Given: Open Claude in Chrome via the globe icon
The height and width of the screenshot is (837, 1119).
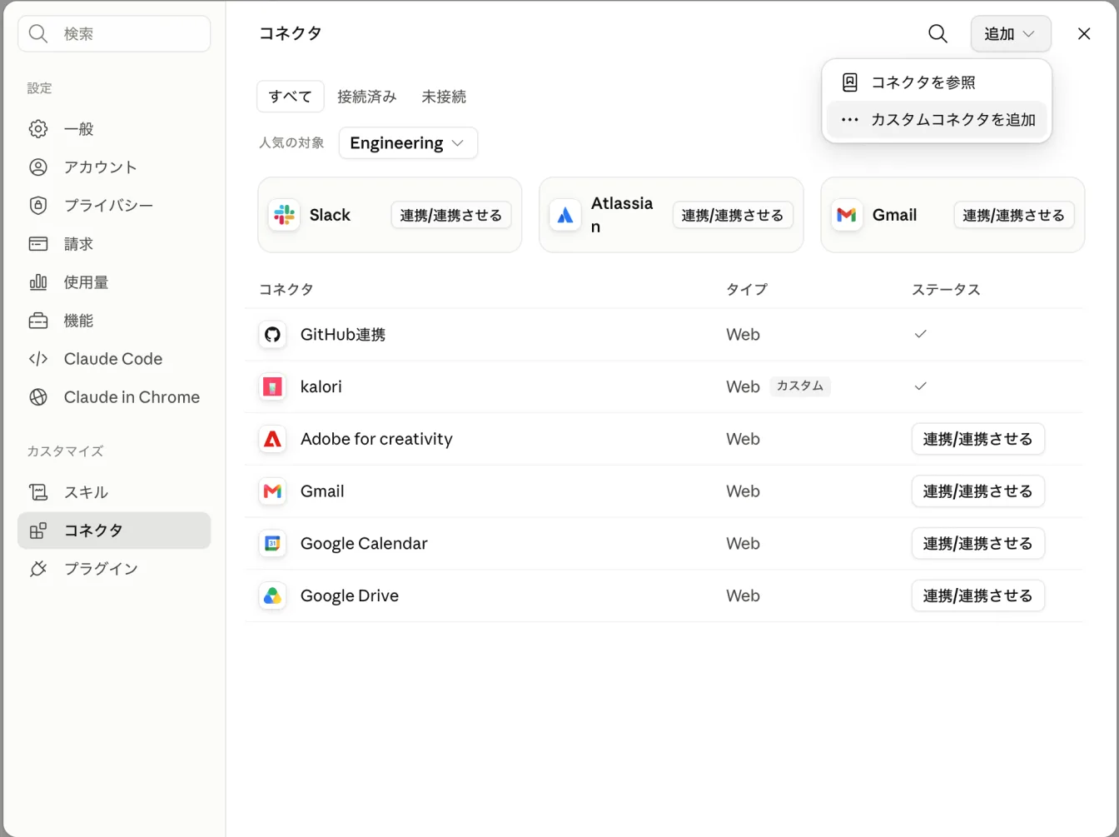Looking at the screenshot, I should [x=38, y=397].
